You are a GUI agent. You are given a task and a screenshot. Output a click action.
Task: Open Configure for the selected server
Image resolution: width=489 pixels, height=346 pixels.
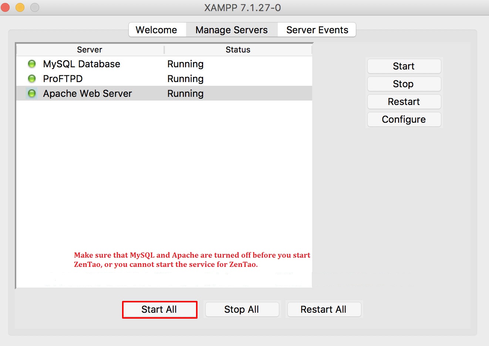point(404,119)
